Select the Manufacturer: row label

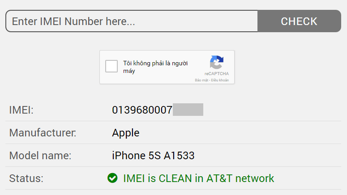43,133
